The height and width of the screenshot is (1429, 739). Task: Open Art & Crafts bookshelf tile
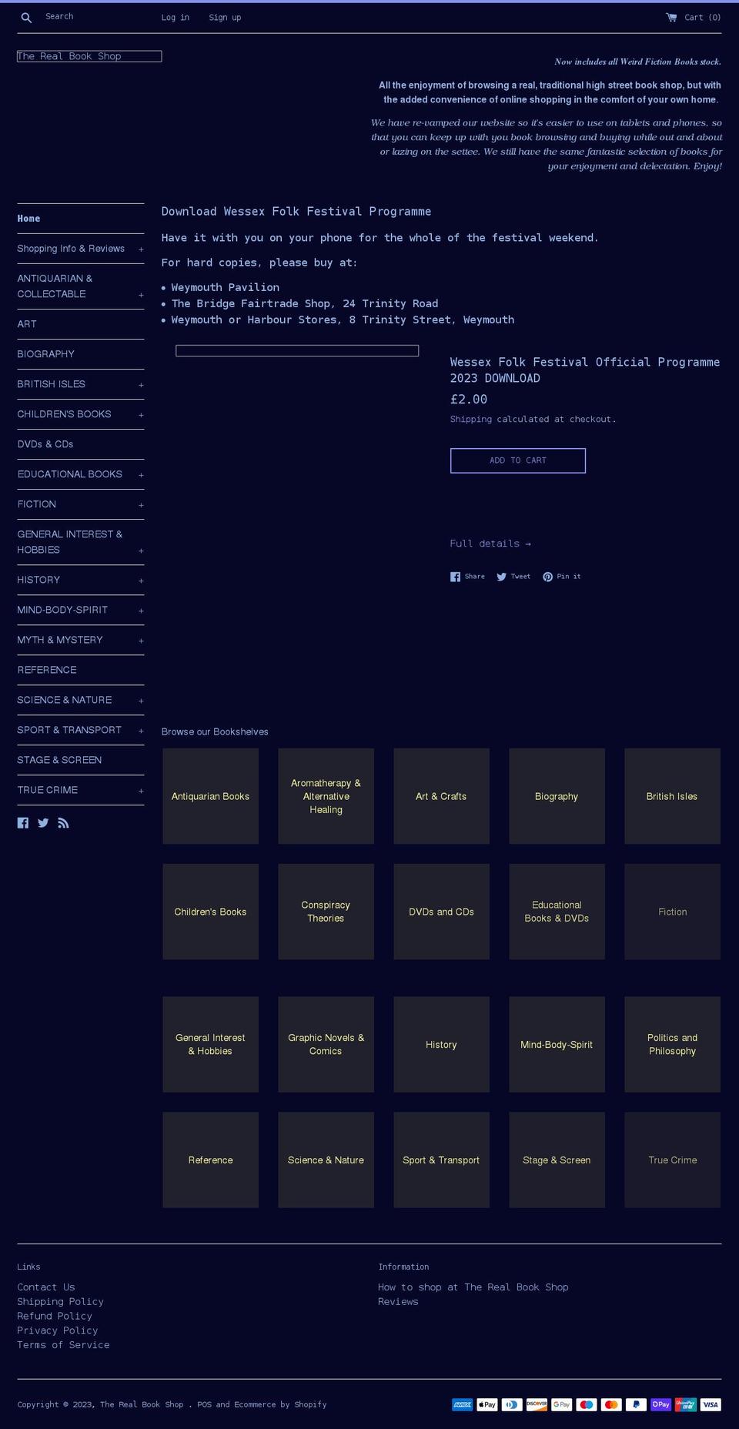[441, 796]
